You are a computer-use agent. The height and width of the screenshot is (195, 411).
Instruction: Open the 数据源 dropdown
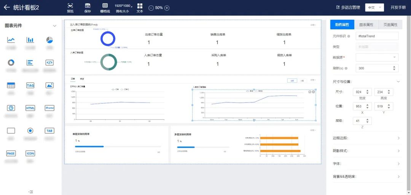[377, 58]
